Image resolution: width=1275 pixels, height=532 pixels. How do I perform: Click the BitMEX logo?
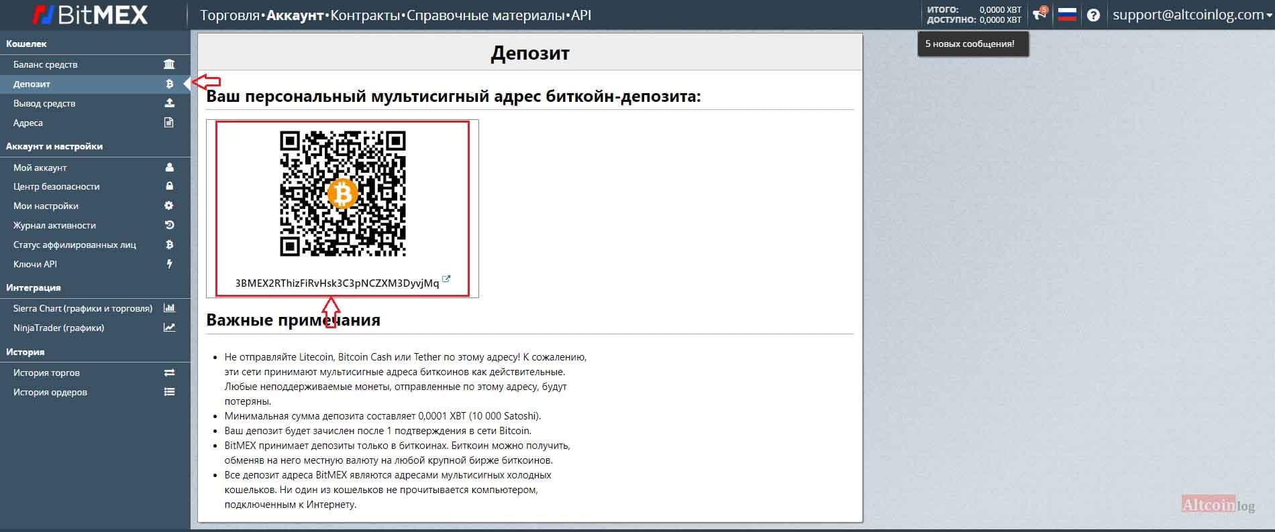click(90, 15)
